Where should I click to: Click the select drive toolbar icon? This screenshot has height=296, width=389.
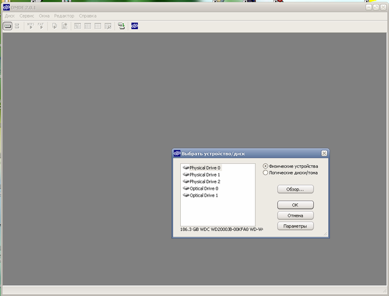coord(7,26)
